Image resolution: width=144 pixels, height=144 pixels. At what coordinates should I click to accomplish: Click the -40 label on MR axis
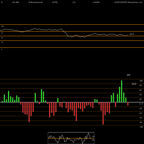141,113
